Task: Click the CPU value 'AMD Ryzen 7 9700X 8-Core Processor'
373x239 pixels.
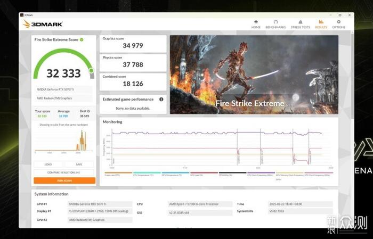Action: (200, 204)
